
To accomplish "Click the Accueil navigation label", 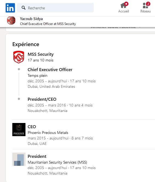I will point(124,11).
